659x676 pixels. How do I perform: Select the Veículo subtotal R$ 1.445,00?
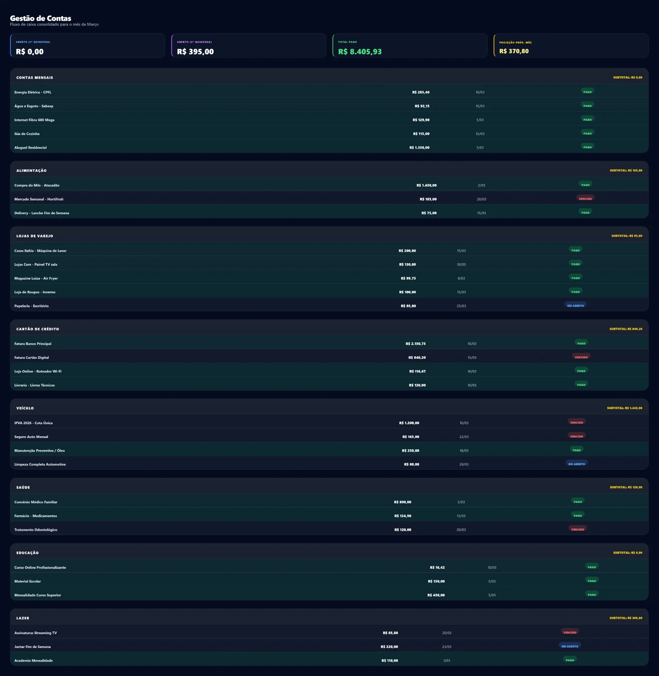[x=624, y=408]
